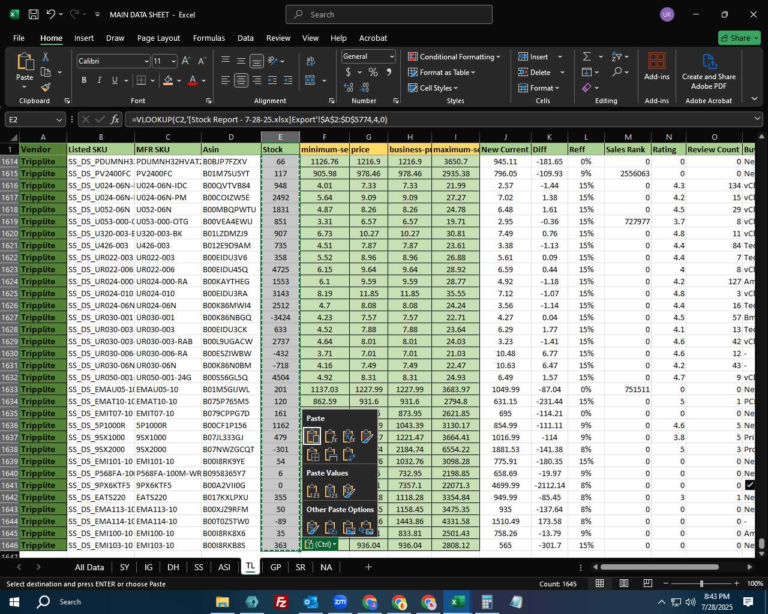
Task: Click the Cut scissors icon
Action: [x=46, y=57]
